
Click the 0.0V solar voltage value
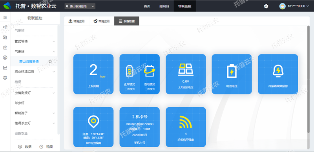tap(186, 81)
